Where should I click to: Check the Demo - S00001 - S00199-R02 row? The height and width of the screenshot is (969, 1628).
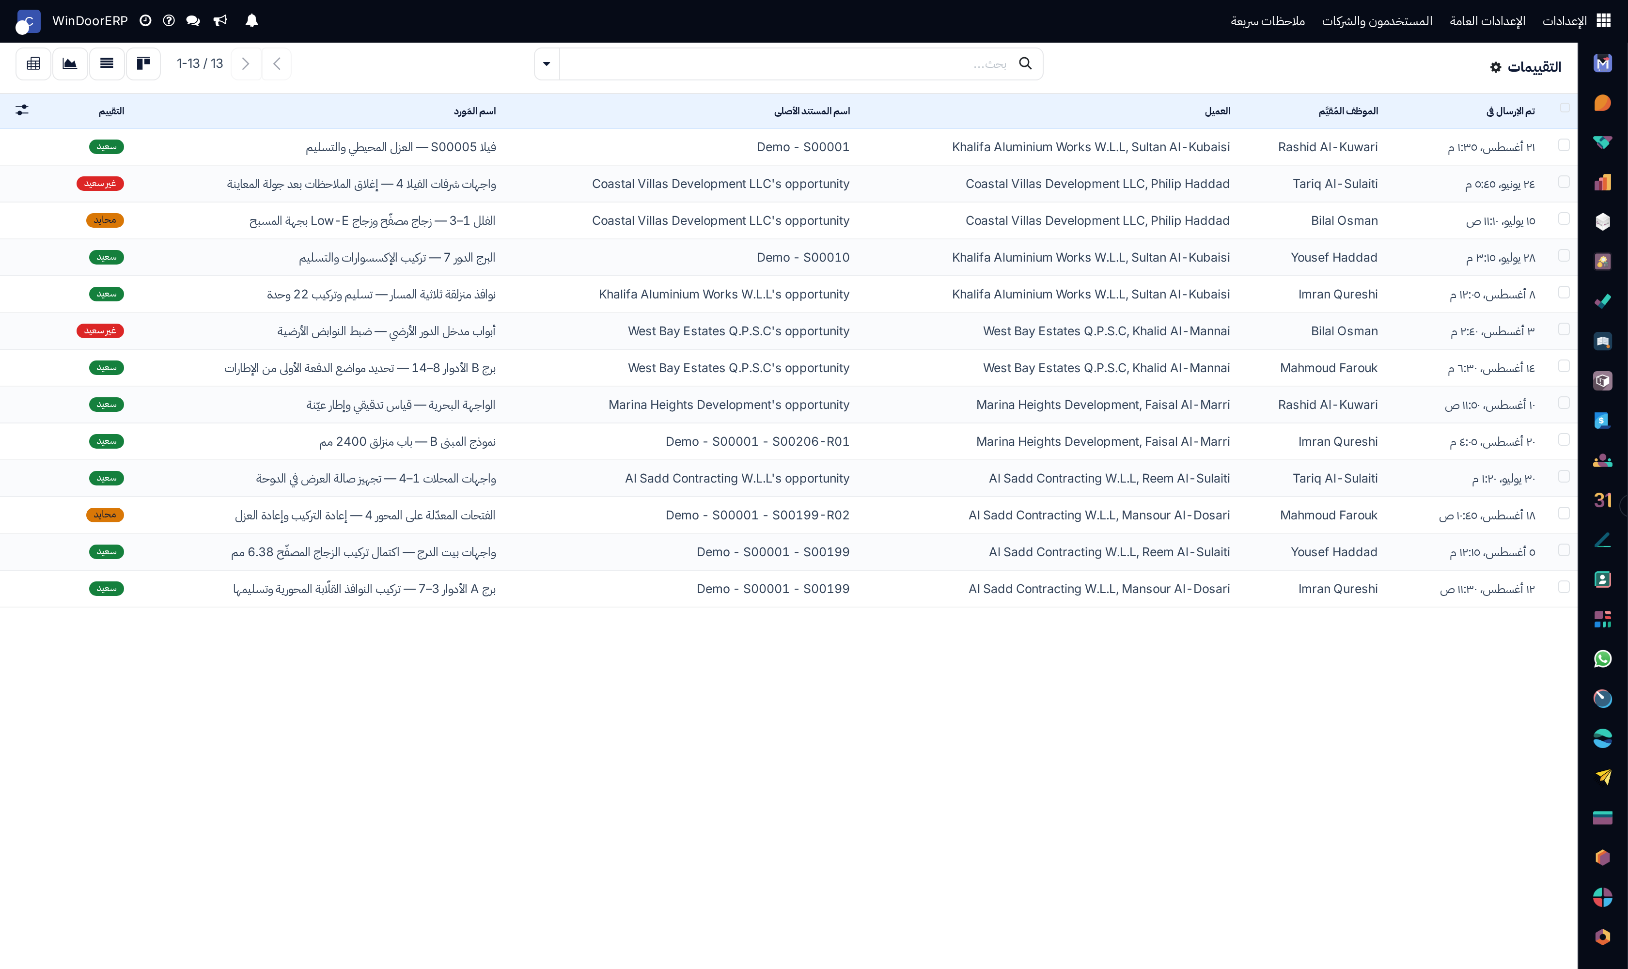[x=1564, y=513]
